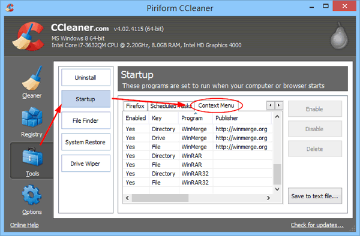The width and height of the screenshot is (360, 236).
Task: Open the File Finder tool
Action: coord(86,120)
